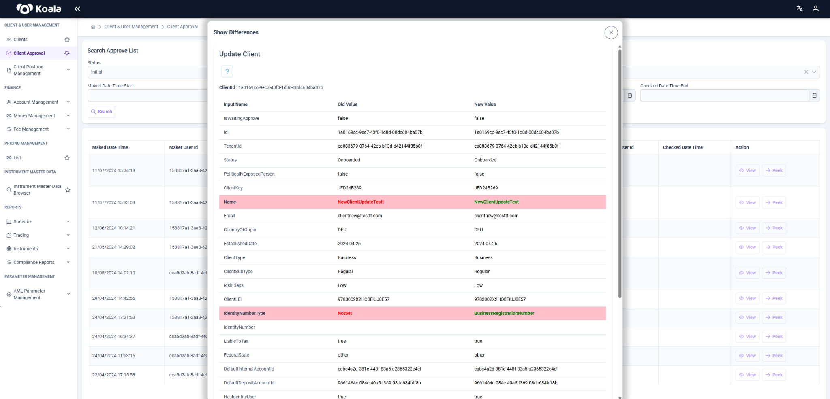Viewport: 830px width, 399px height.
Task: Click the home breadcrumb icon
Action: click(93, 27)
